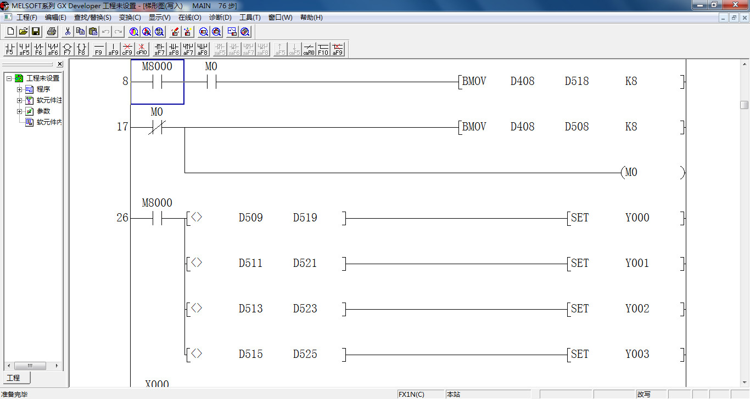This screenshot has height=399, width=750.
Task: Close the project tree side panel
Action: 60,64
